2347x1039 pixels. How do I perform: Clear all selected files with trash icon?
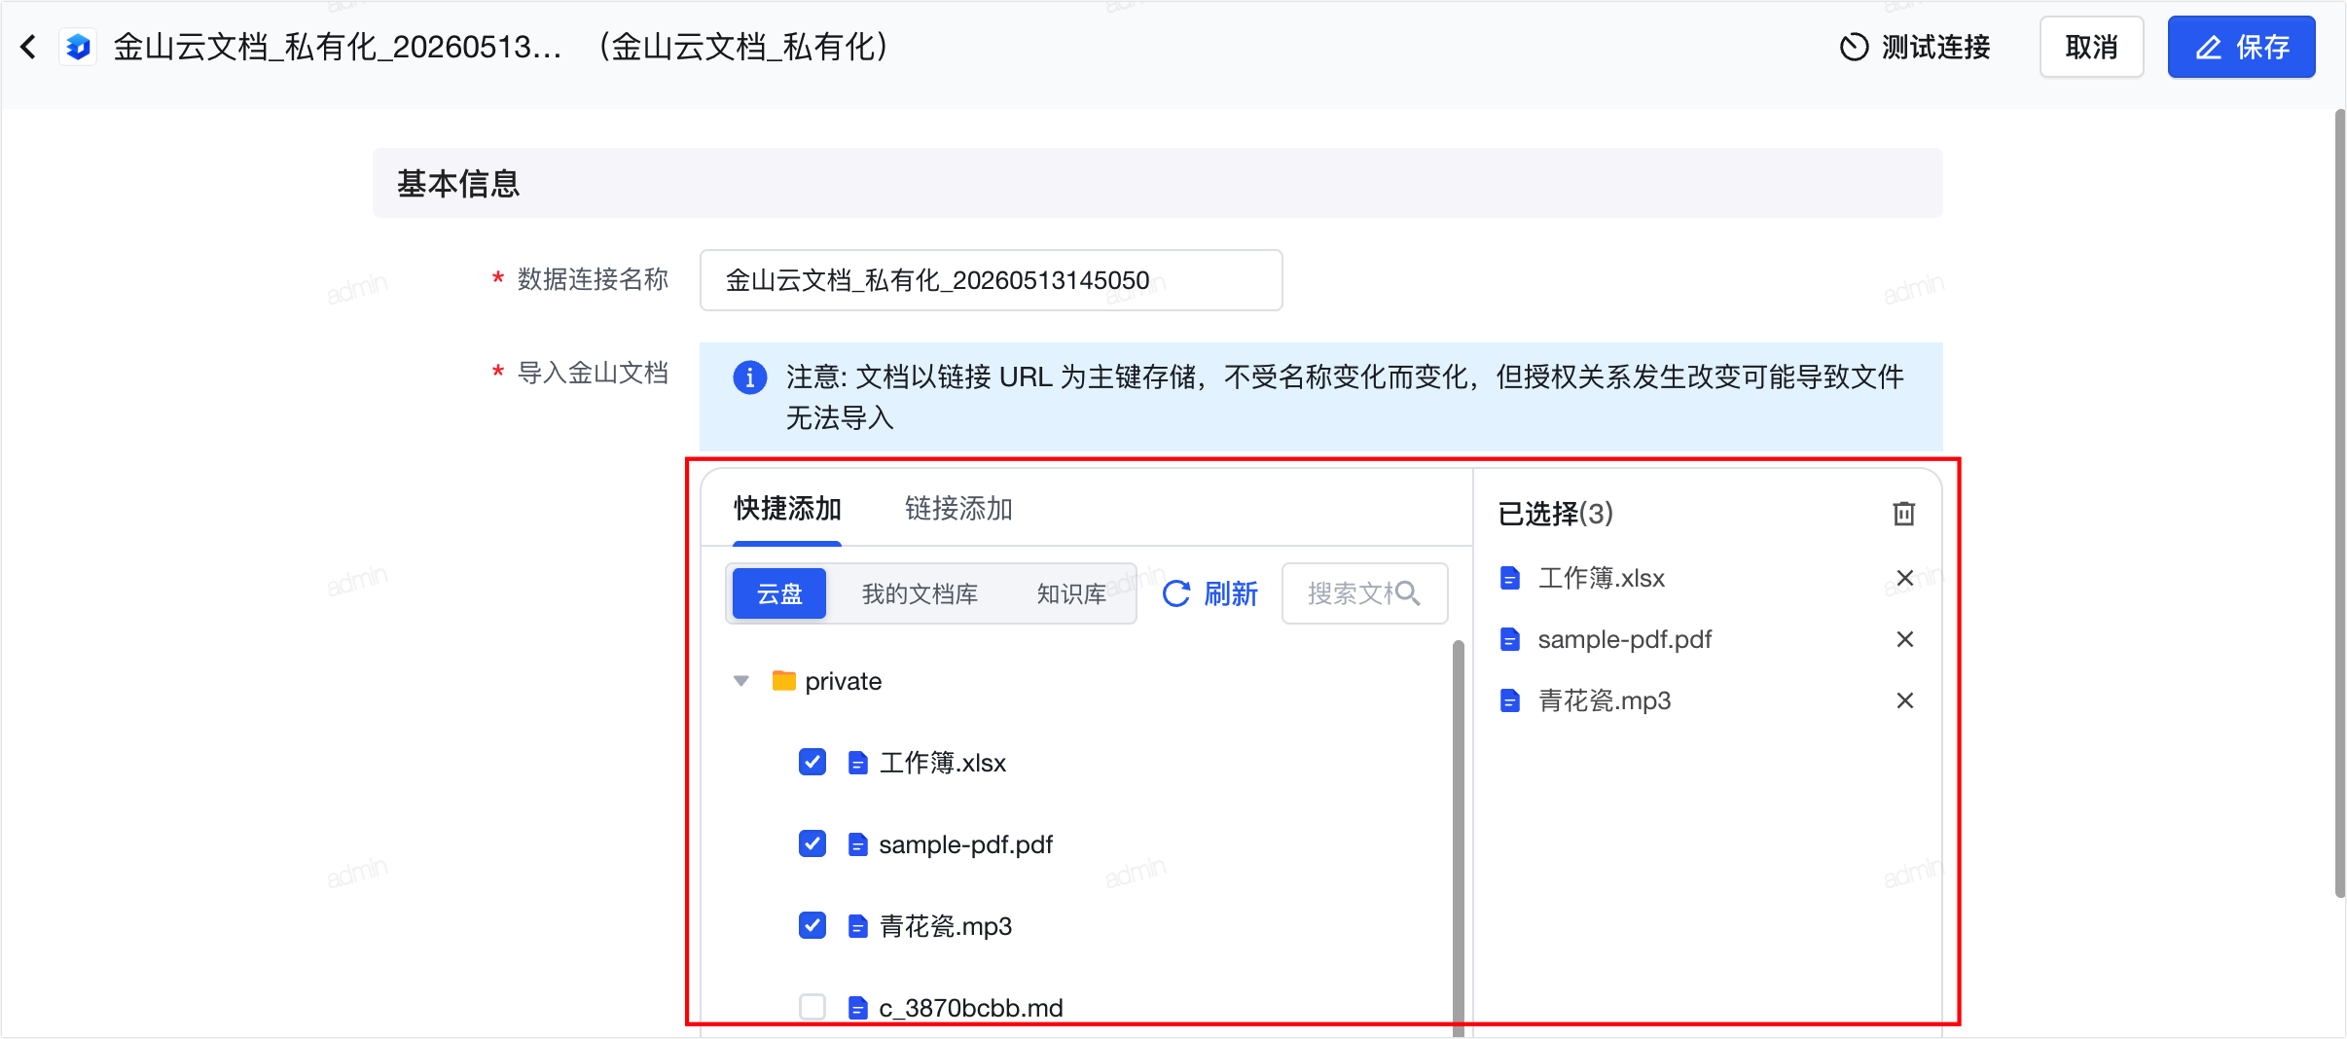point(1904,513)
